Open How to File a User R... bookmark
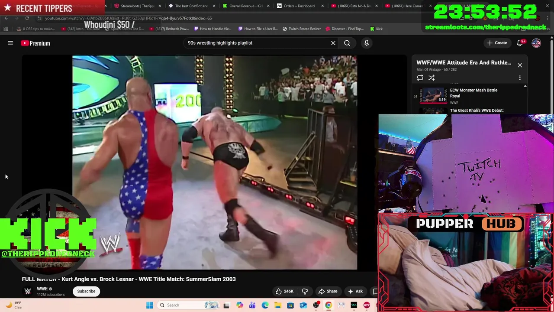Viewport: 554px width, 312px height. [x=258, y=29]
